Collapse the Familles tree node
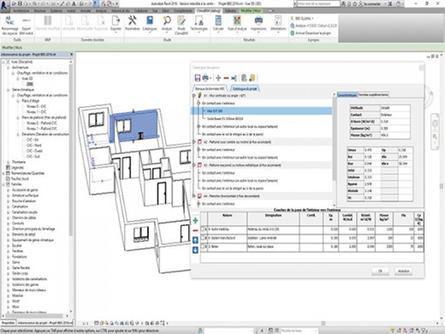This screenshot has height=334, width=445. (3, 184)
